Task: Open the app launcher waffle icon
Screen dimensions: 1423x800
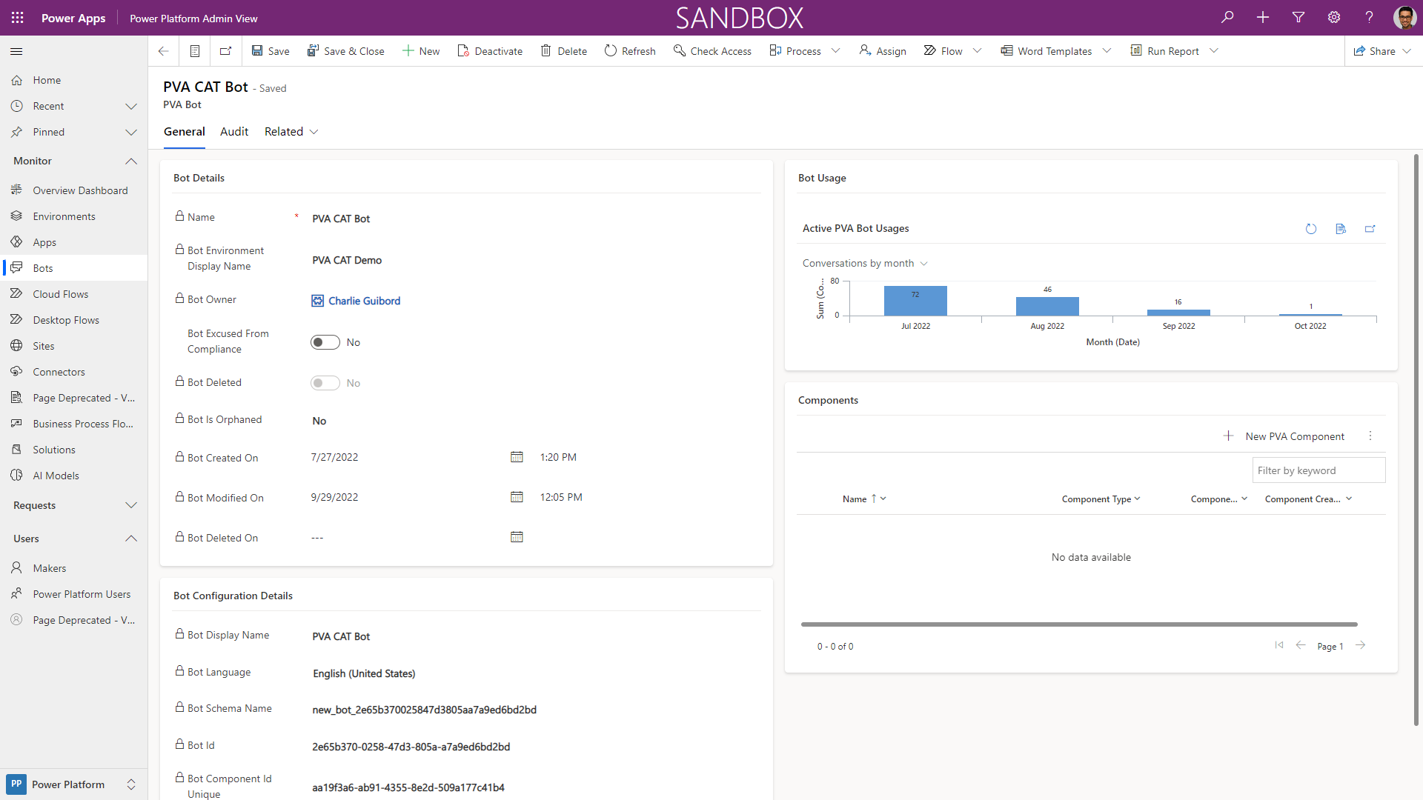Action: point(18,18)
